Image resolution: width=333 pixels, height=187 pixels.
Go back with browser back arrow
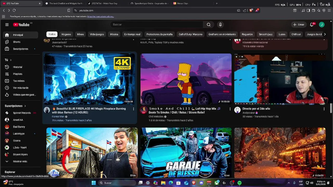4,10
